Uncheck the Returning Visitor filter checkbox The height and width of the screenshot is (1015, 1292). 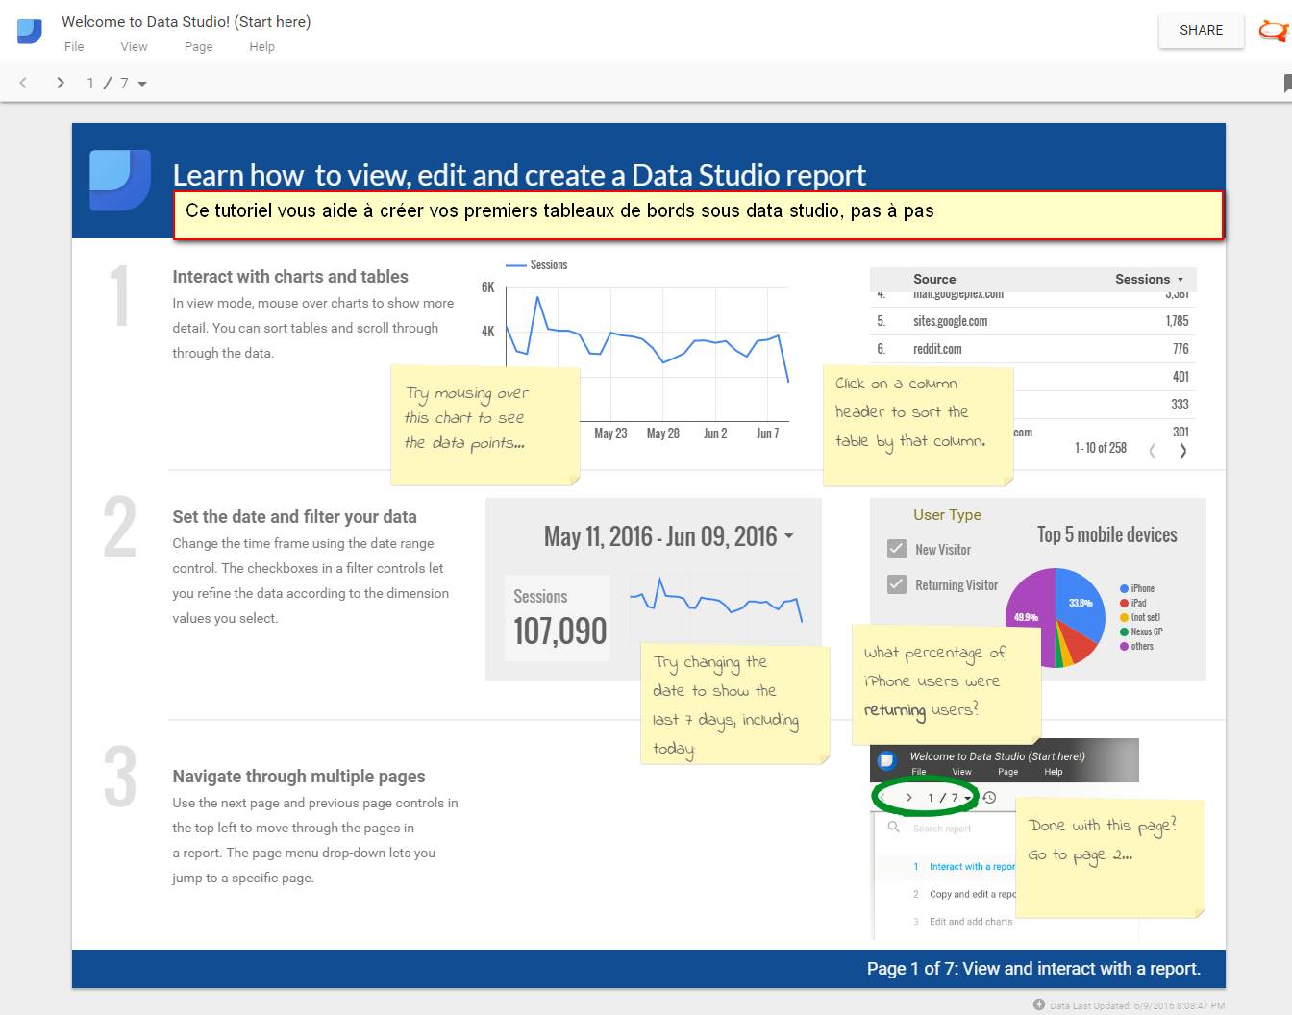coord(897,584)
